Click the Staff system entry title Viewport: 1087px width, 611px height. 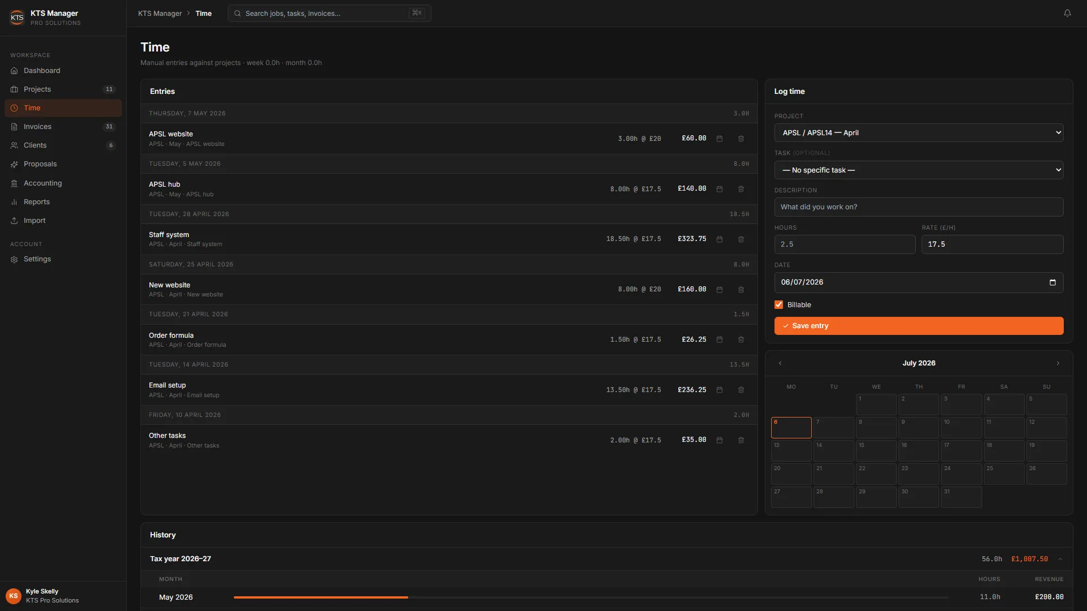click(x=169, y=235)
